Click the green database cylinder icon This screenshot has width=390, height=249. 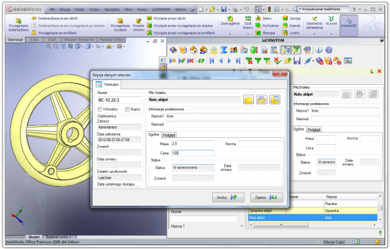(254, 50)
